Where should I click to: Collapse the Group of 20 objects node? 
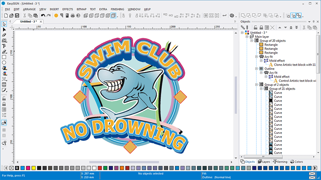(252, 40)
